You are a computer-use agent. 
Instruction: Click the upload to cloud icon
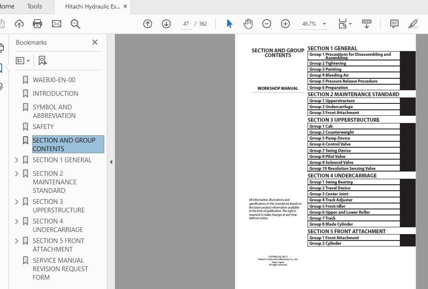[x=19, y=24]
